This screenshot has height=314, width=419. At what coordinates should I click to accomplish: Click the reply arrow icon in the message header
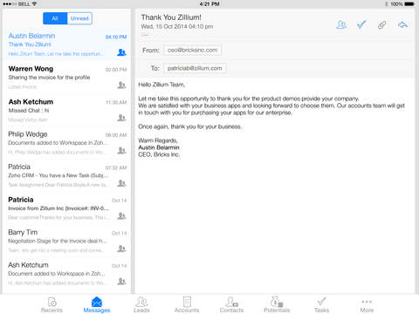pyautogui.click(x=402, y=24)
